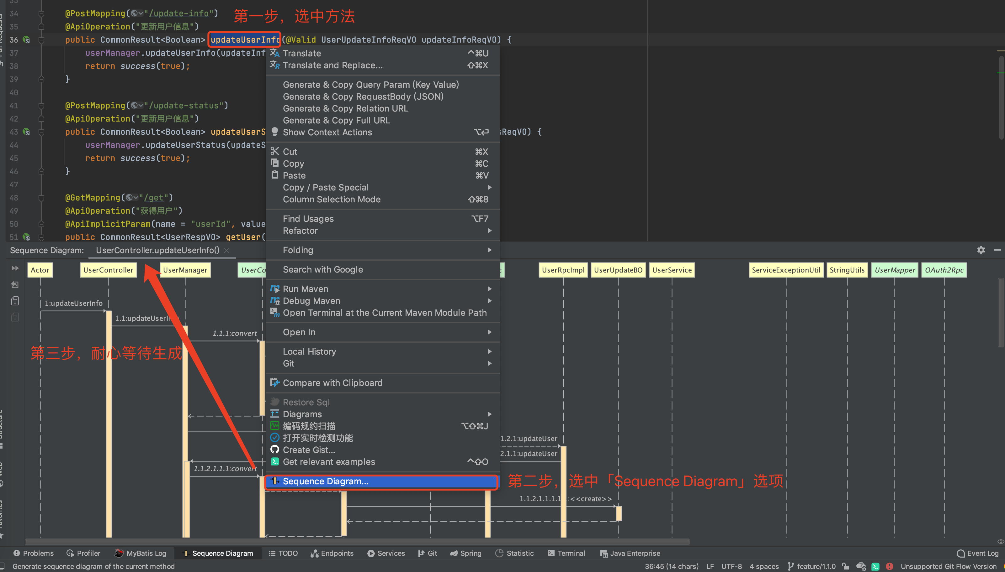Close UserController.updateUserInfo() diagram tab
This screenshot has width=1005, height=572.
pyautogui.click(x=226, y=250)
